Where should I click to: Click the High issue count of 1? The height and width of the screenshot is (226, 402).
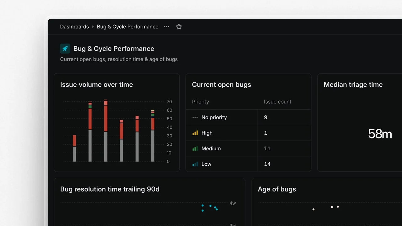coord(265,133)
